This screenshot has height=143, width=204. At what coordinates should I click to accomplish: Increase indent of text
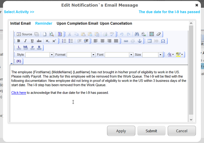(x=86, y=41)
